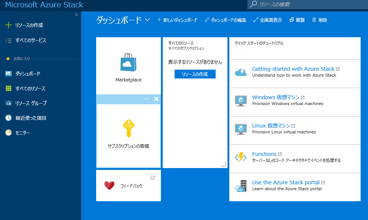Click the yellow key subscription icon
368x220 pixels.
128,129
